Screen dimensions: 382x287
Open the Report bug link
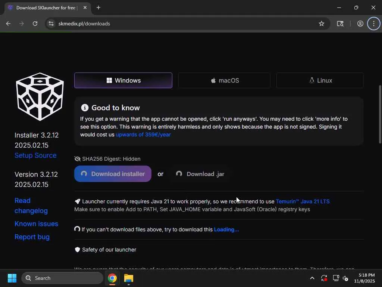click(32, 237)
